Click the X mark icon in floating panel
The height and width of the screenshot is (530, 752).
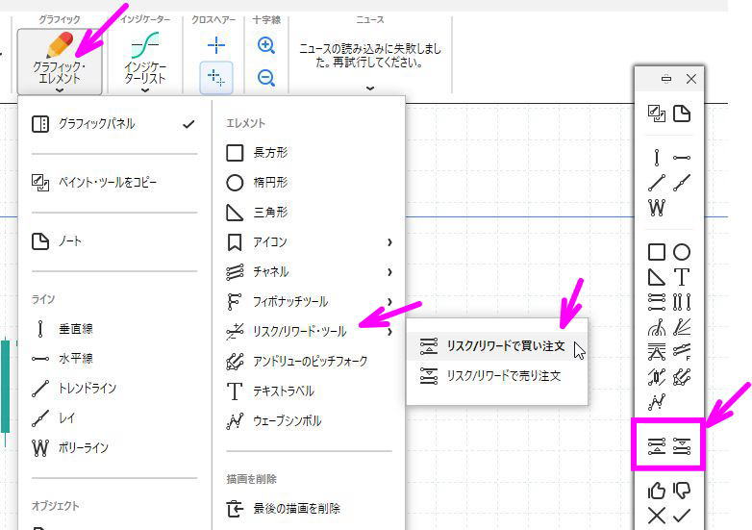click(x=657, y=516)
